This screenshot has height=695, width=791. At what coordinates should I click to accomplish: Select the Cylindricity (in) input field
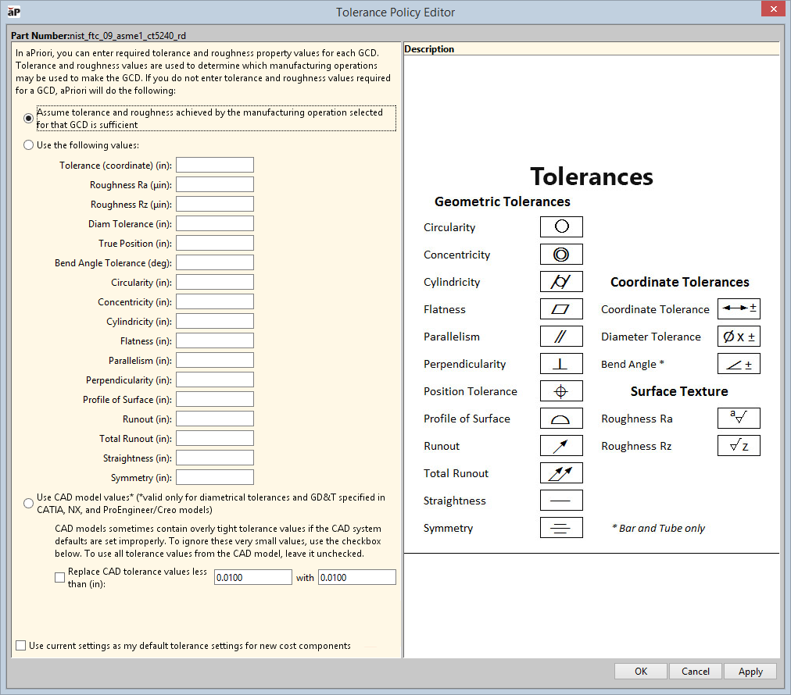tap(215, 321)
